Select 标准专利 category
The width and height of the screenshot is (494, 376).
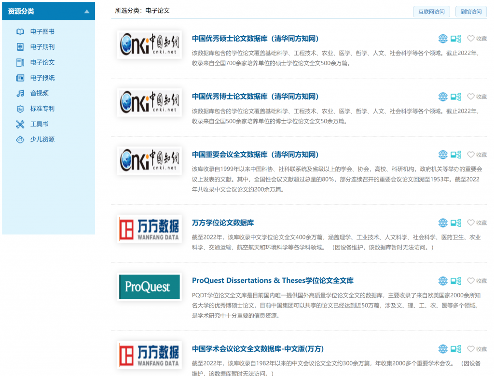[42, 109]
